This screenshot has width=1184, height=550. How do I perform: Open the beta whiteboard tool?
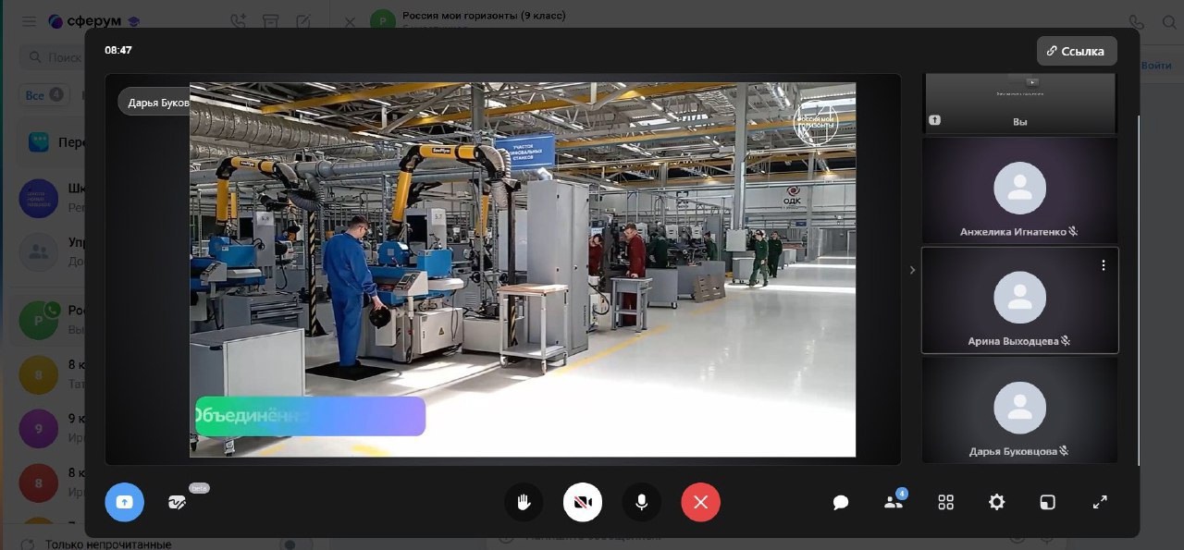[x=177, y=502]
